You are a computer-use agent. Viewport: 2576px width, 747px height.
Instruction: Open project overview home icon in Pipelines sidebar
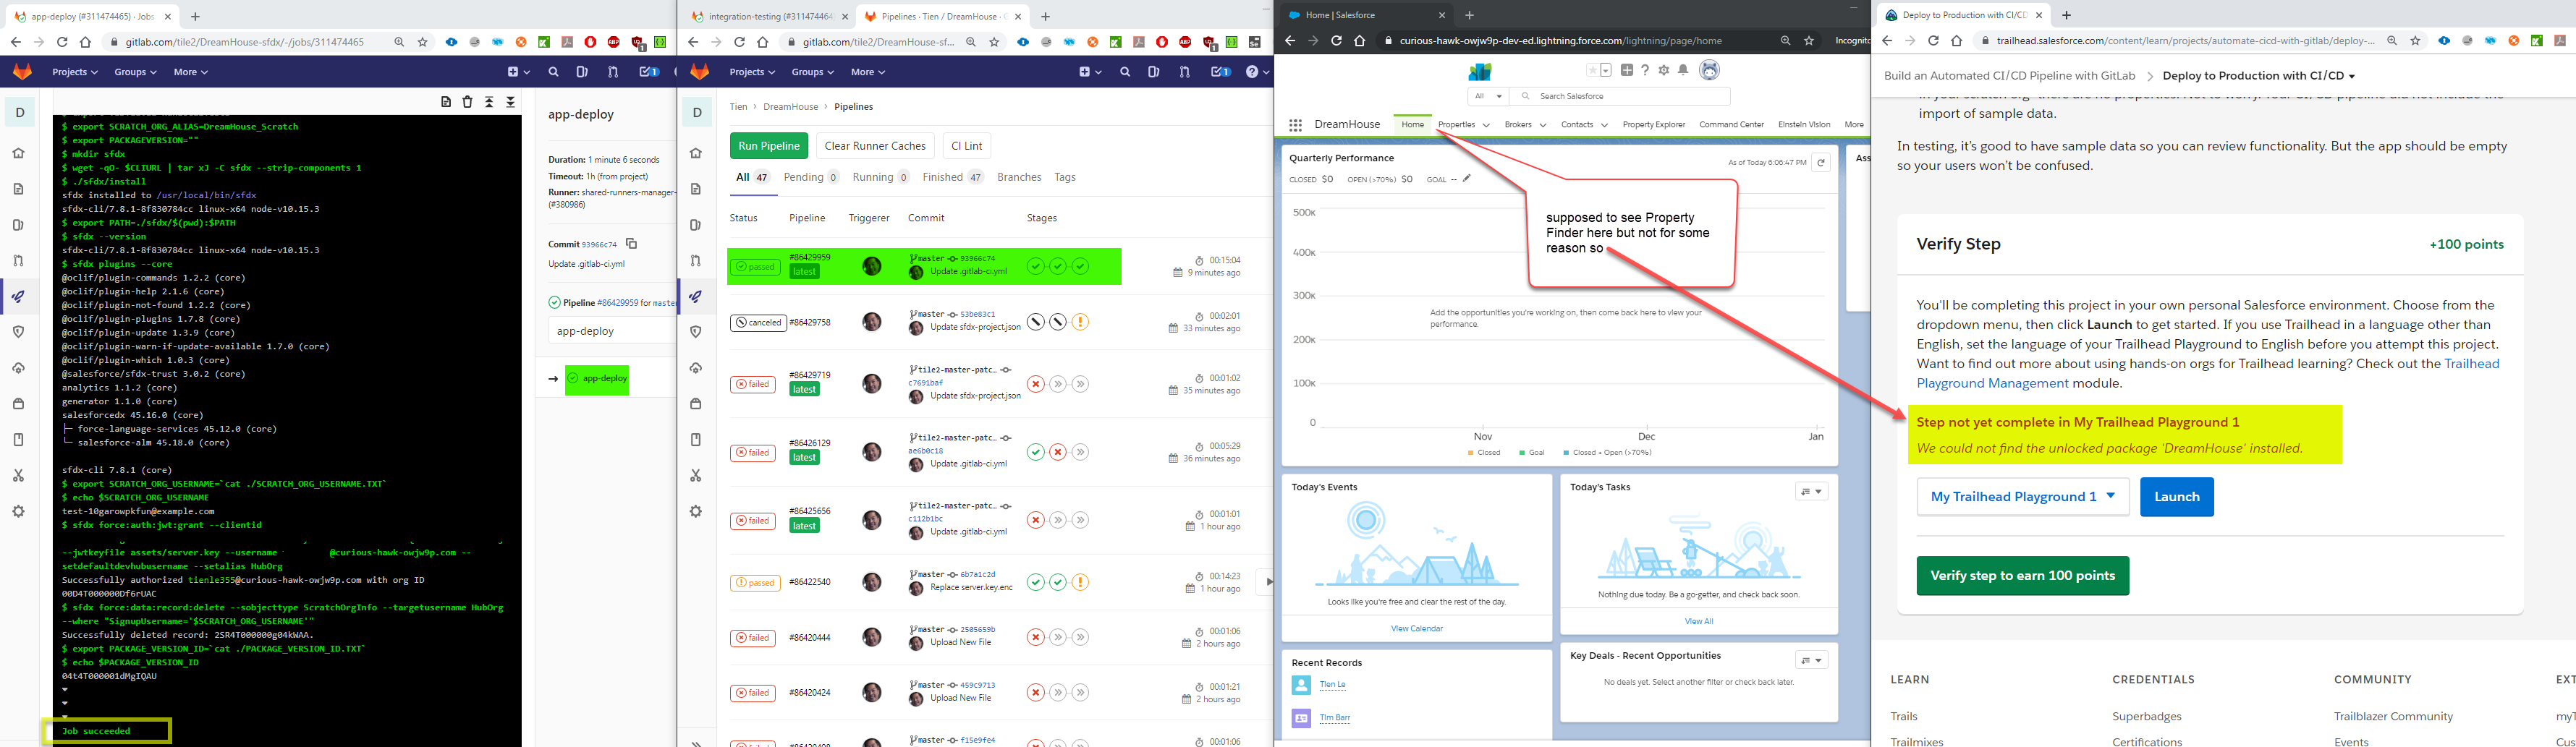tap(696, 153)
